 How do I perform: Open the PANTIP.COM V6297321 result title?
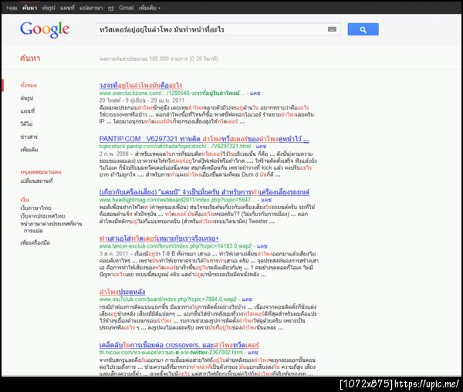(x=204, y=139)
